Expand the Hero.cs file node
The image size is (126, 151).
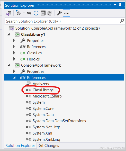[14, 59]
